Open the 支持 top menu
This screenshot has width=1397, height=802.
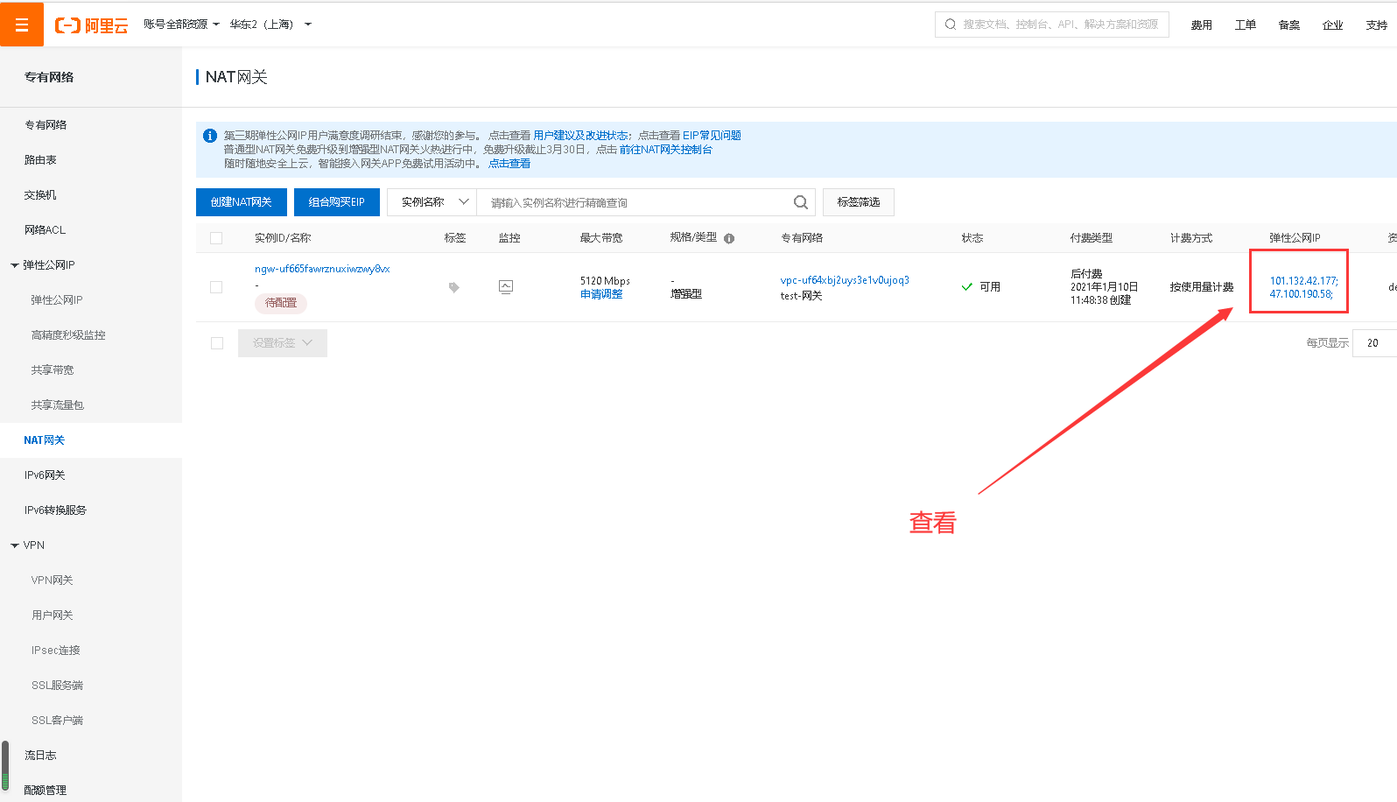pos(1376,25)
